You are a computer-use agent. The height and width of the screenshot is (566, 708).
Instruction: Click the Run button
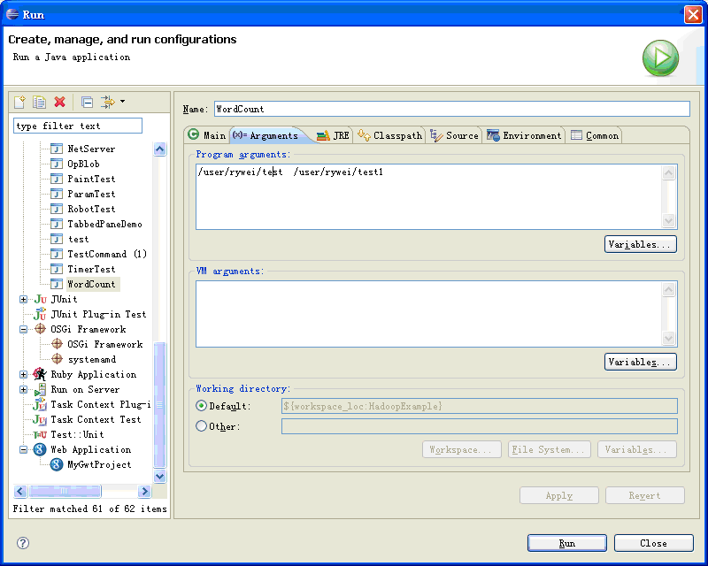click(x=566, y=542)
